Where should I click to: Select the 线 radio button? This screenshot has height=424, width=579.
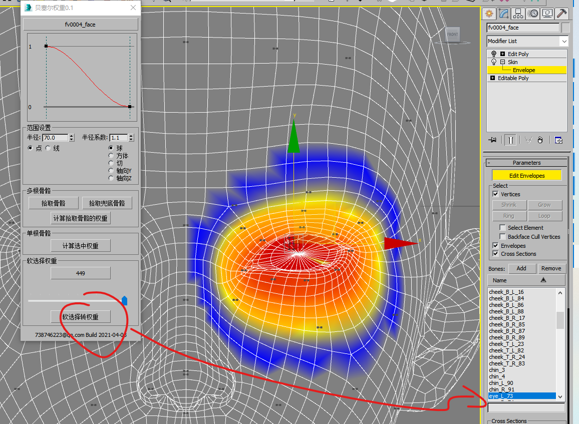point(48,148)
